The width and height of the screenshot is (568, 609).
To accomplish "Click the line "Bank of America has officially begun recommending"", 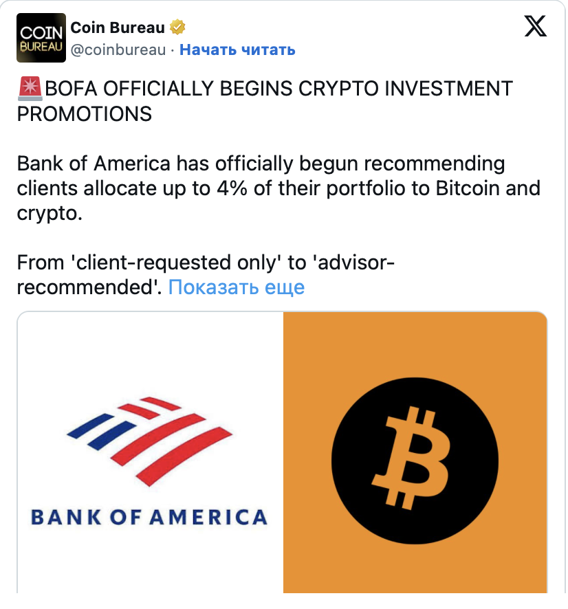I will pos(260,164).
